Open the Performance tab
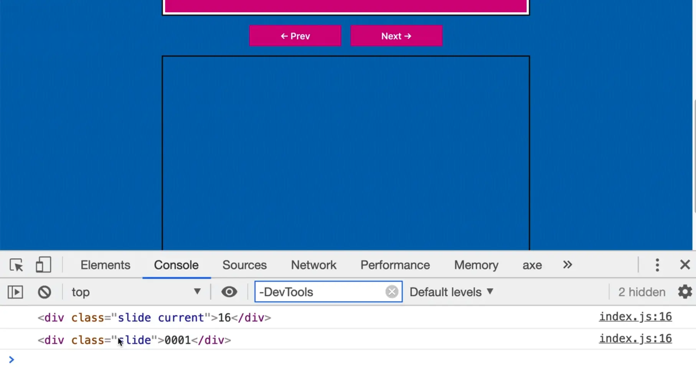The height and width of the screenshot is (367, 696). point(395,265)
